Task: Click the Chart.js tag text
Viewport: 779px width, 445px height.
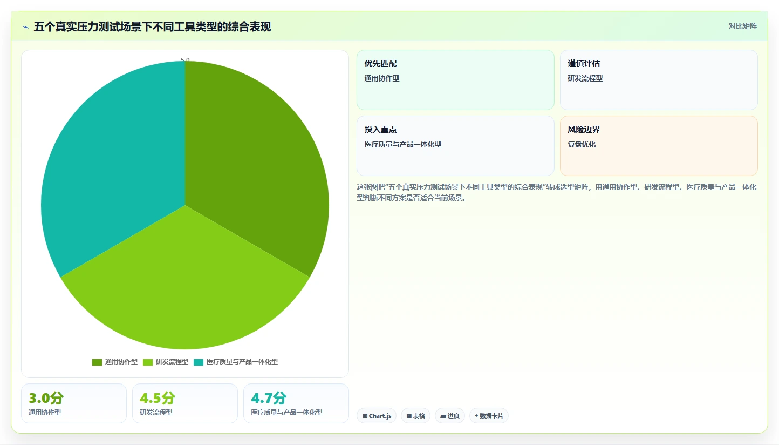Action: point(380,416)
